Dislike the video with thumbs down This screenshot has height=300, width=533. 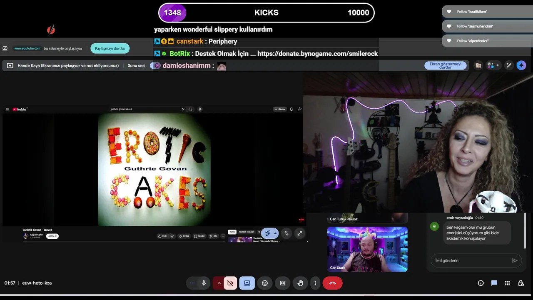coord(172,236)
